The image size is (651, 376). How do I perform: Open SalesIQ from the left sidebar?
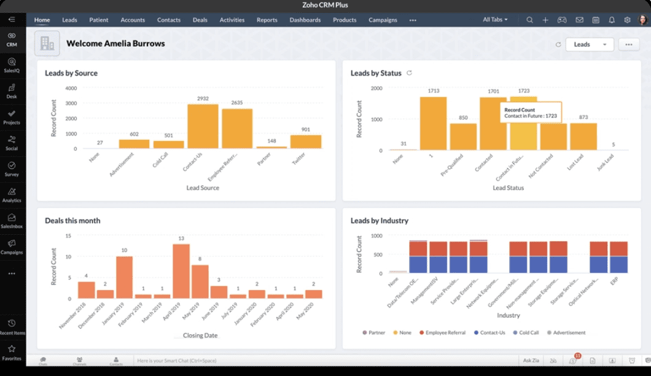pyautogui.click(x=12, y=65)
